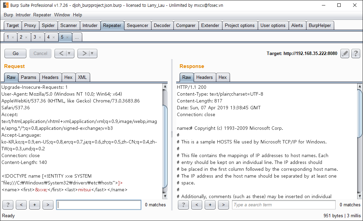Switch to the Extender tab
Image resolution: width=363 pixels, height=221 pixels.
(x=210, y=25)
